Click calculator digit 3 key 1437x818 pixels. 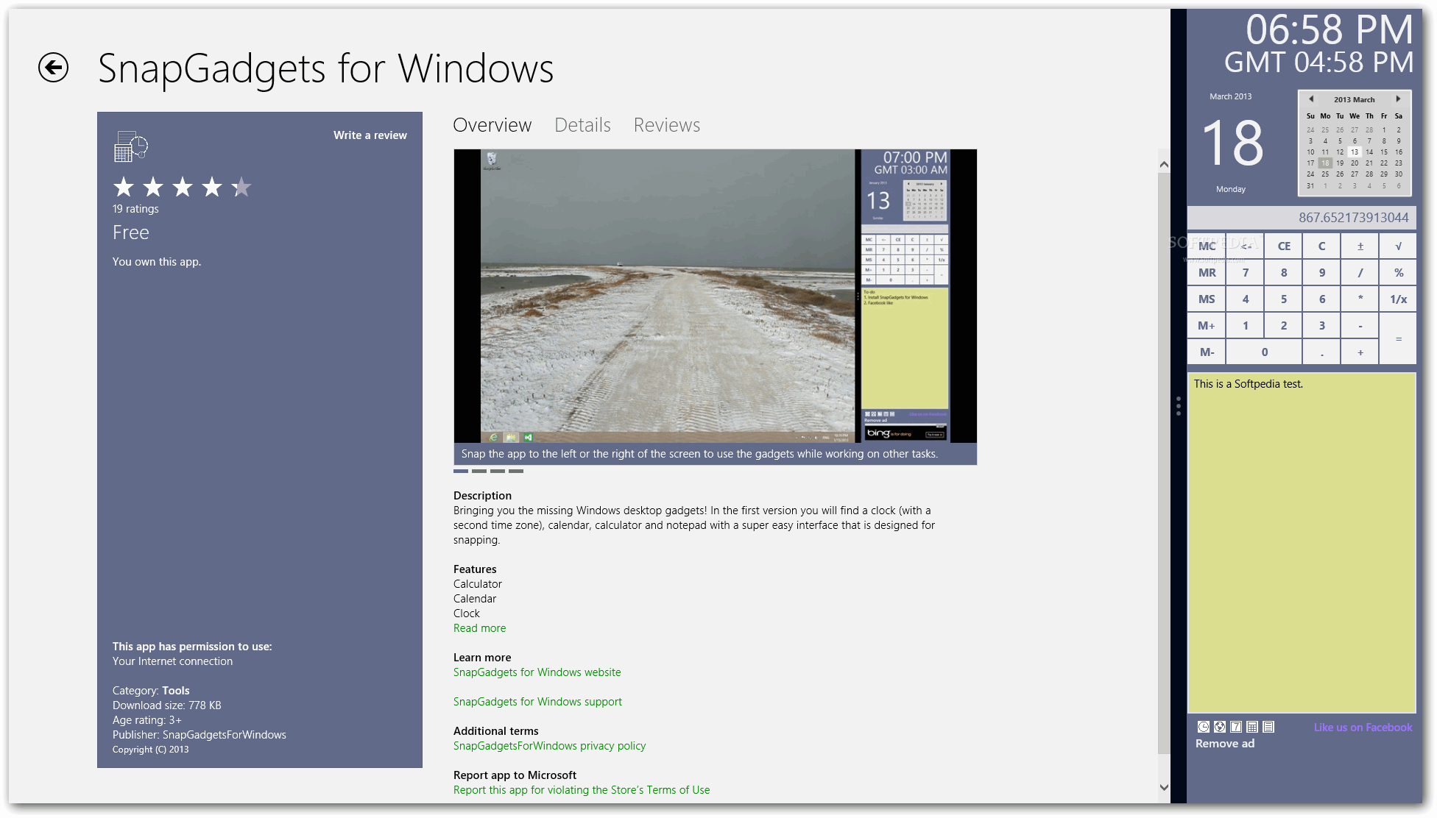[x=1321, y=326]
